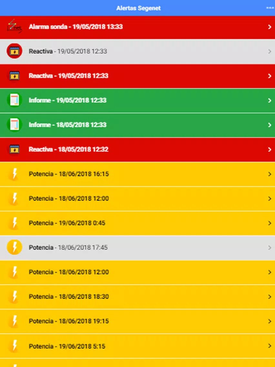Viewport: 275px width, 367px height.
Task: Expand Informe 18/05/2018 12:33 chevron arrow
Action: click(270, 125)
